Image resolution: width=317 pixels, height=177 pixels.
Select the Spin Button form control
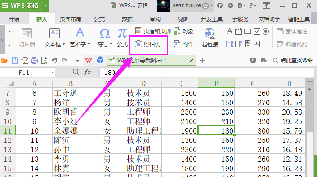pos(257,44)
